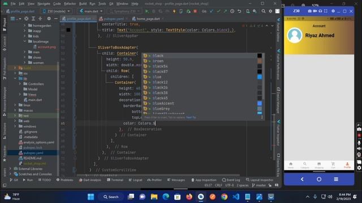This screenshot has height=203, width=362.
Task: Select README.md in the project tree
Action: coord(32,158)
